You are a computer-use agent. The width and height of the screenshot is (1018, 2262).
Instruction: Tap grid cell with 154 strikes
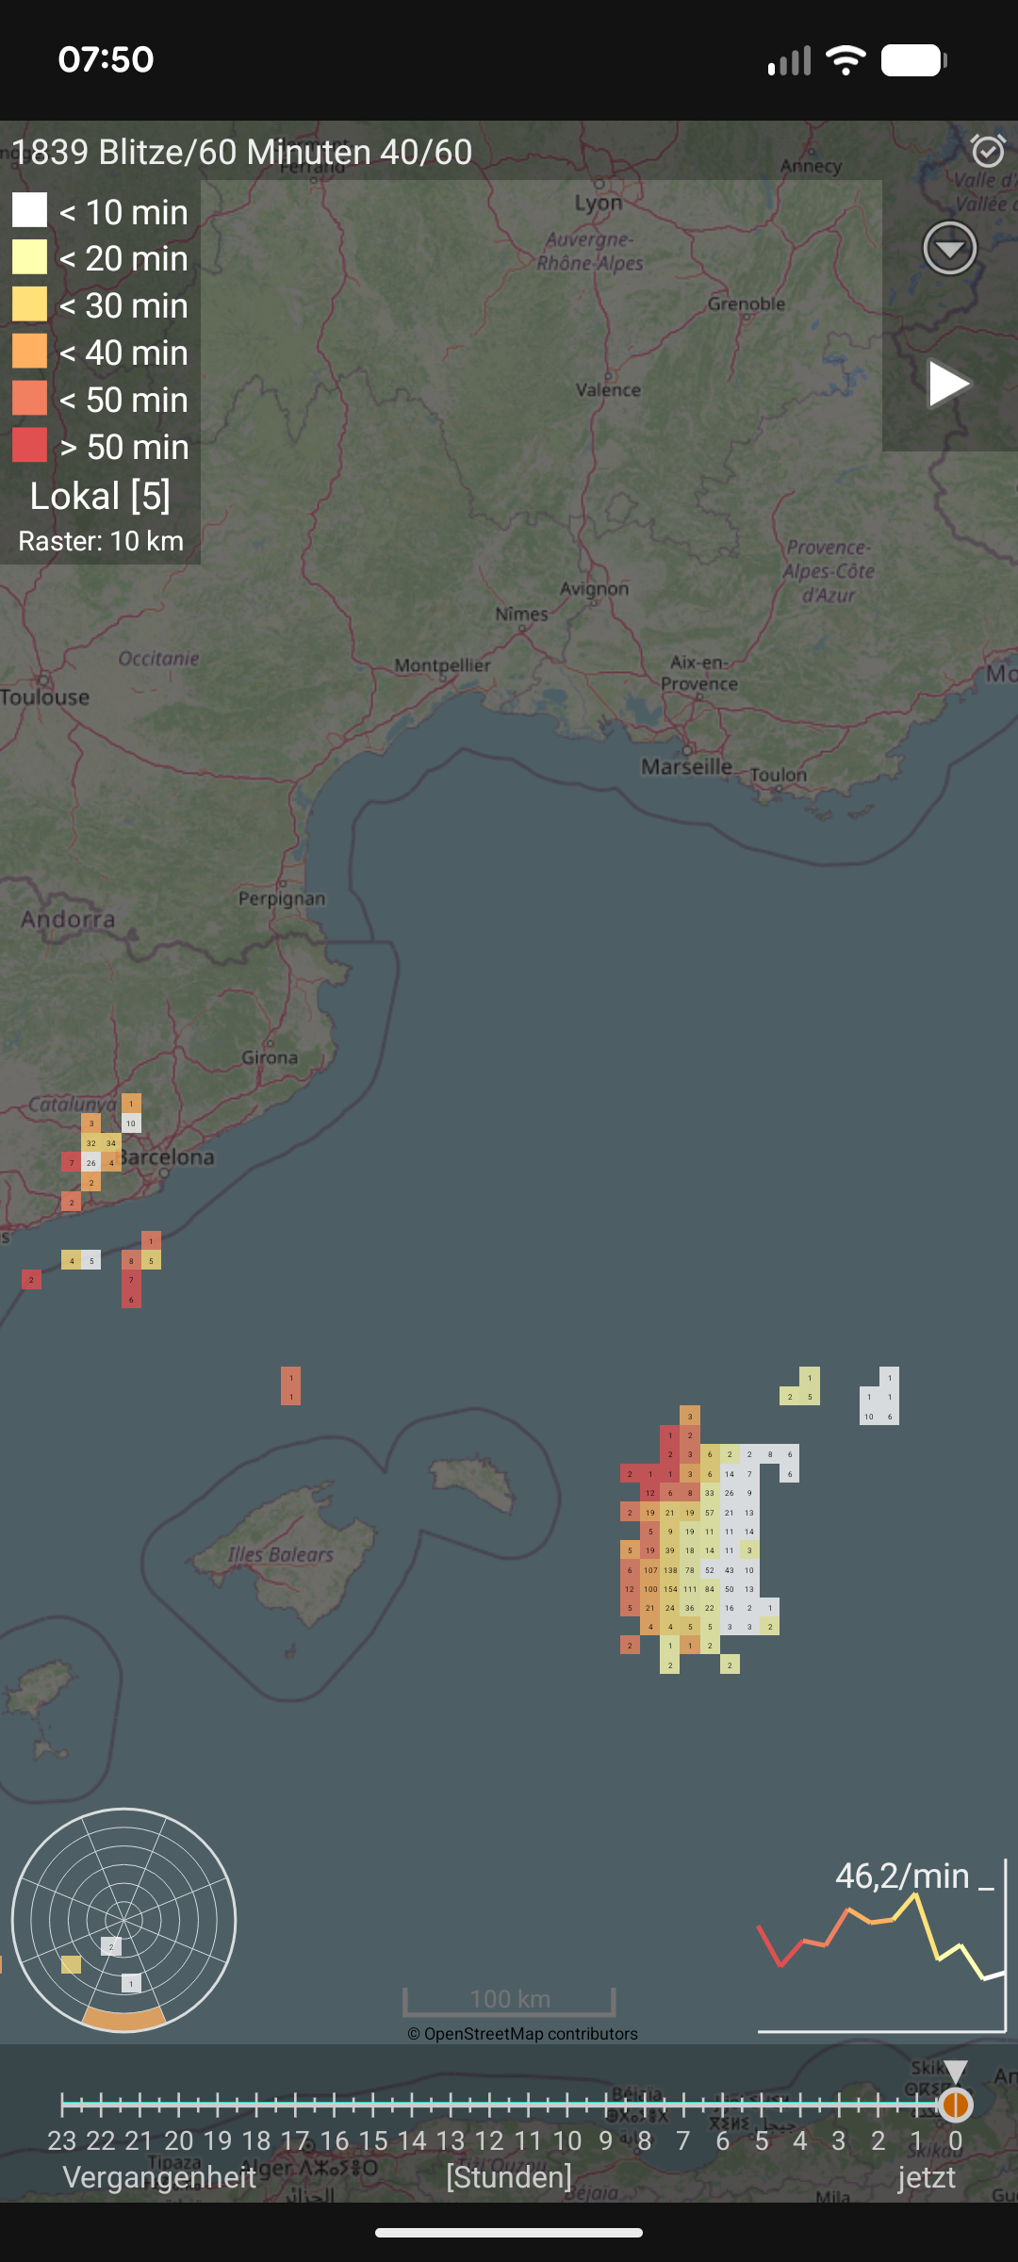670,1589
